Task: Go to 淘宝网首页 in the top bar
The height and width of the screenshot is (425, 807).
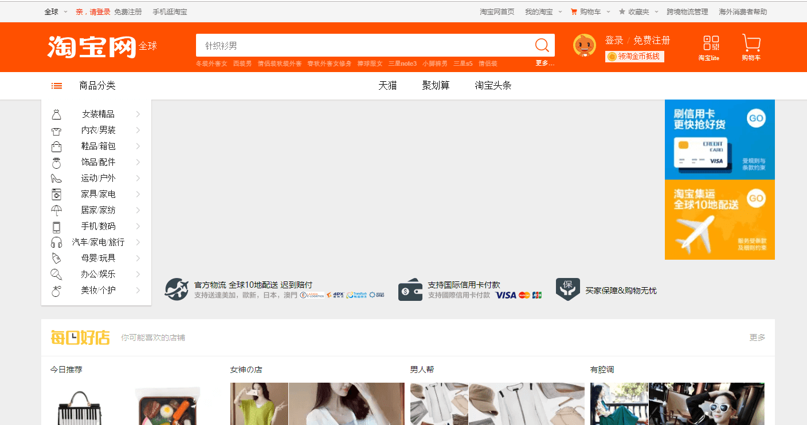Action: tap(497, 11)
